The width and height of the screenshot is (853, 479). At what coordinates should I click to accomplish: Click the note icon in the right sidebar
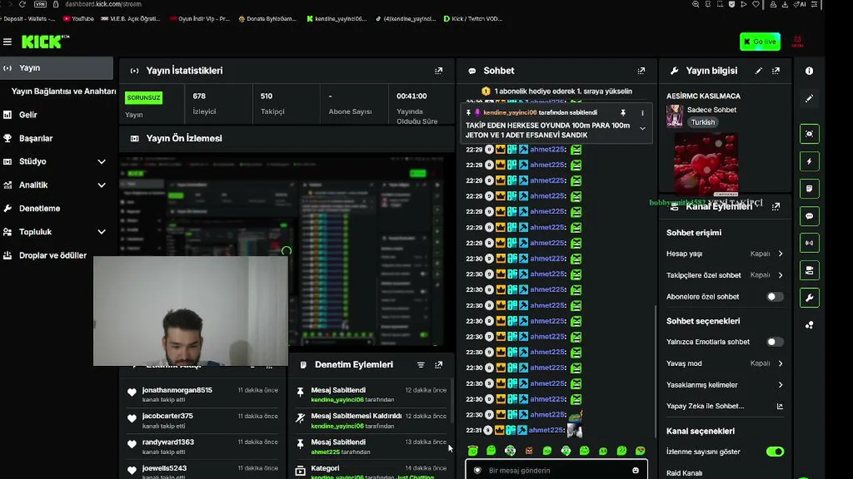(x=809, y=189)
